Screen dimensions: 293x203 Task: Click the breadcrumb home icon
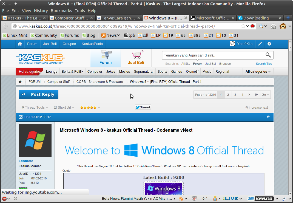[x=20, y=81]
